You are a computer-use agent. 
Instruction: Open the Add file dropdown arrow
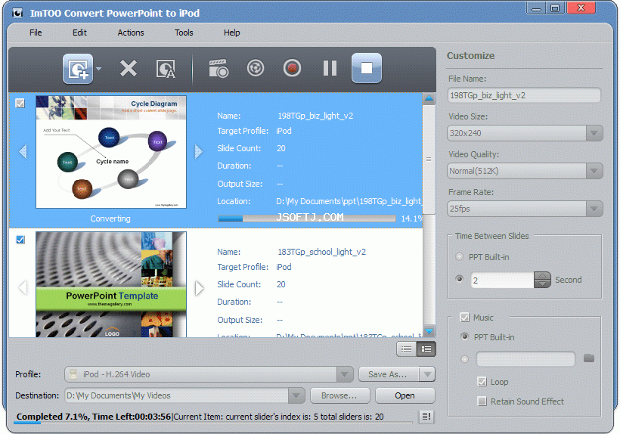98,69
